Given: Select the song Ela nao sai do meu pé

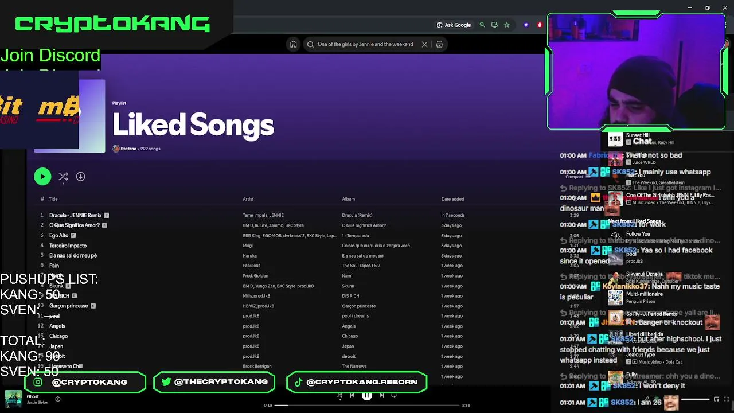Looking at the screenshot, I should tap(73, 255).
